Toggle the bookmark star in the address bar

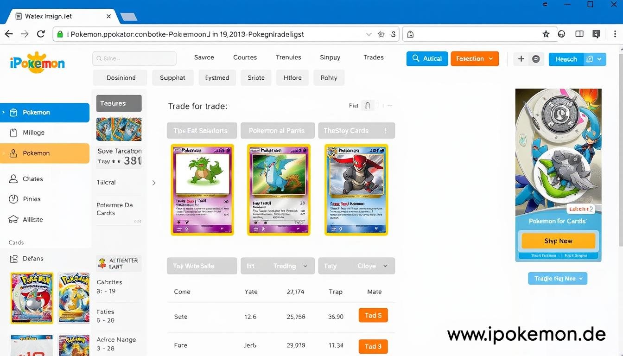tap(546, 34)
